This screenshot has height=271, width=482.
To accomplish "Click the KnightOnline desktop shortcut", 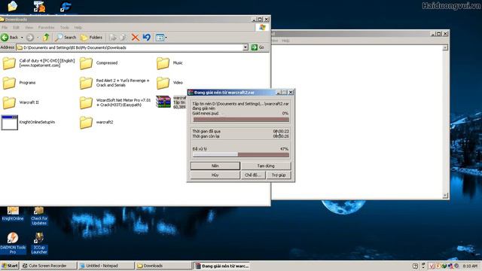I will 13,214.
